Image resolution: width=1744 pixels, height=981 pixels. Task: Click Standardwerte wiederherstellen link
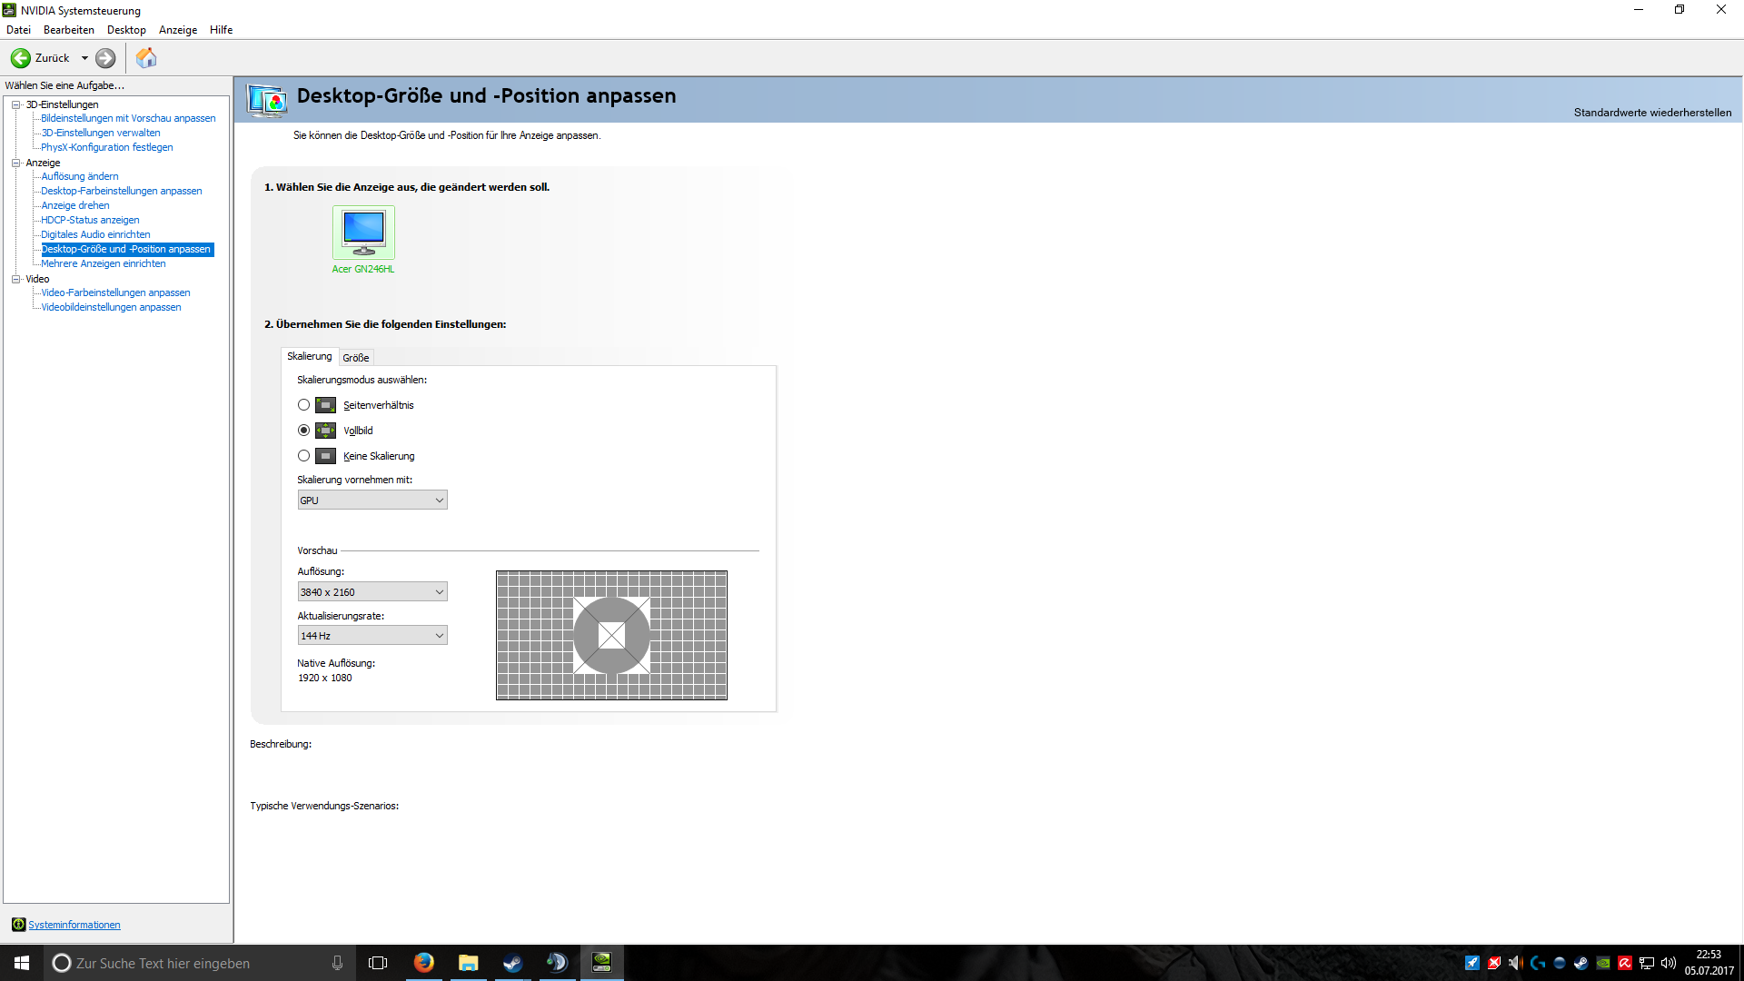click(1651, 113)
